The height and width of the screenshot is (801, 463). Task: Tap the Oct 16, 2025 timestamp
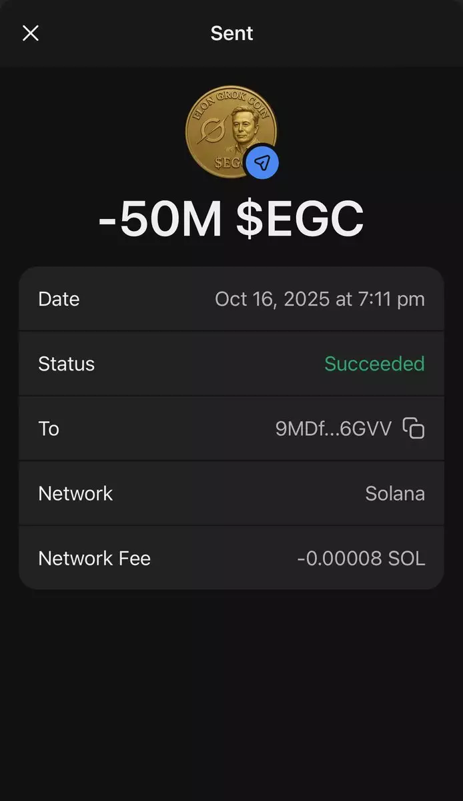320,299
